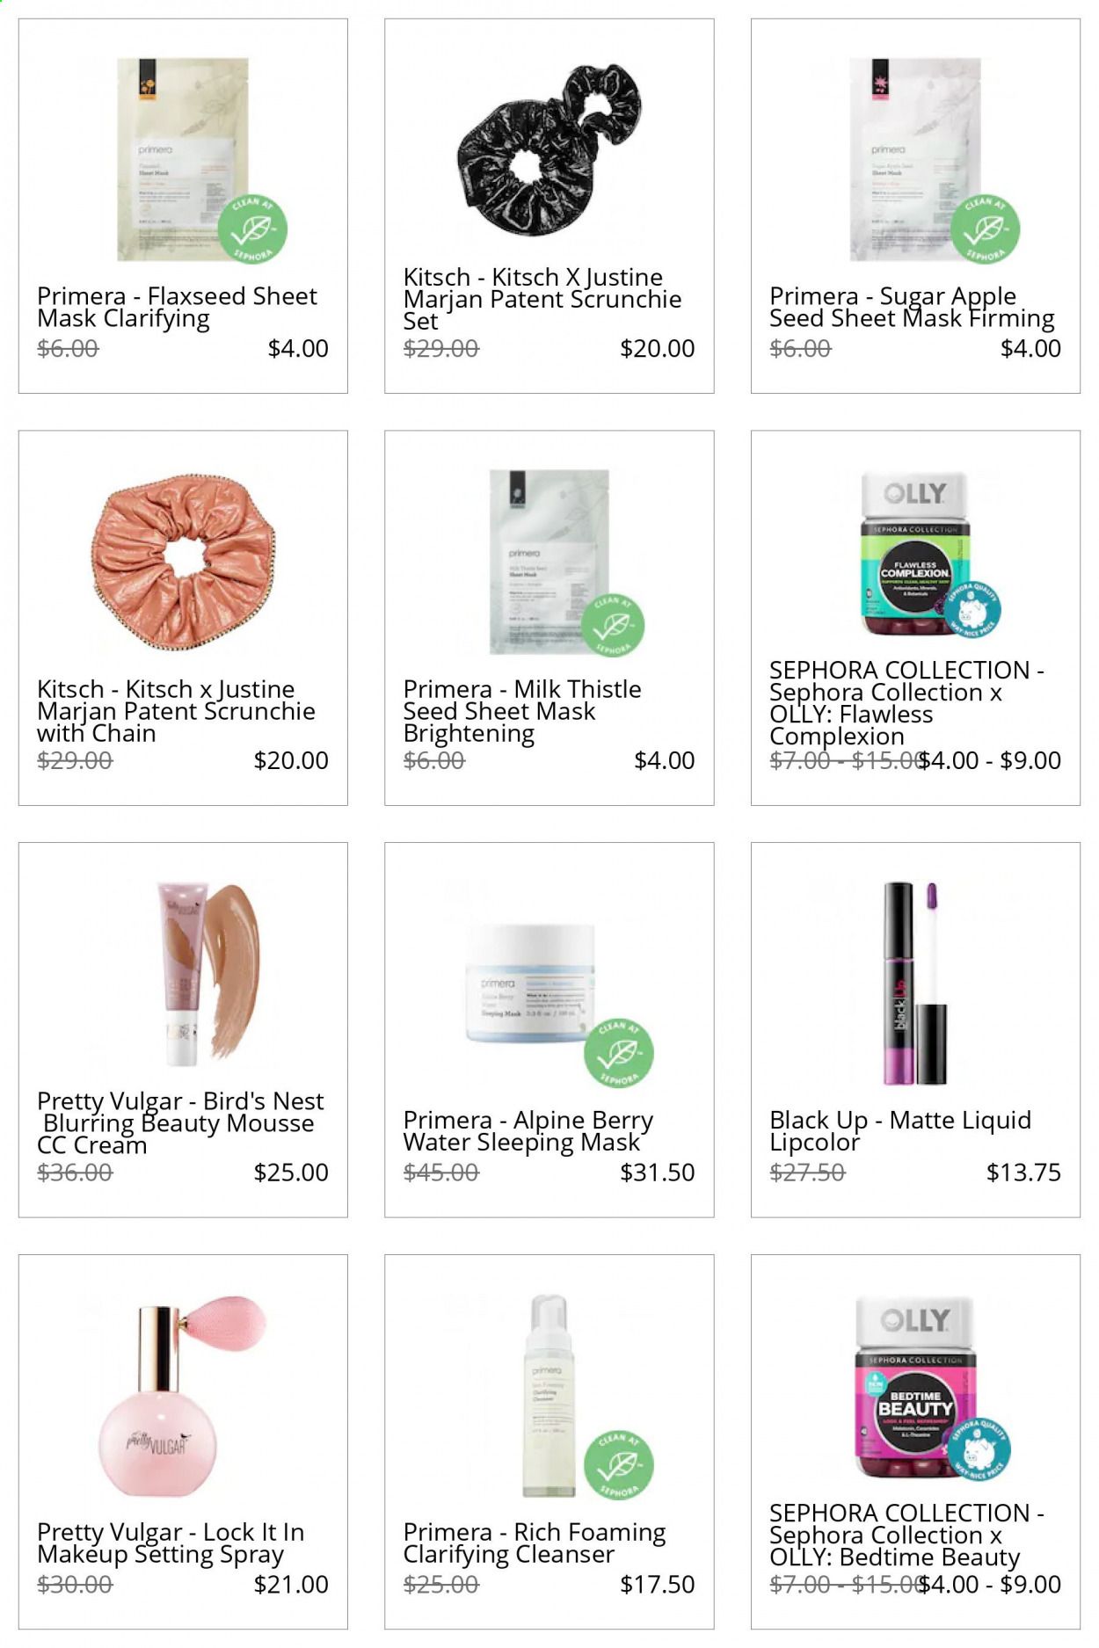This screenshot has height=1648, width=1099.
Task: Open Sephora Collection x OLLY Bedtime Beauty link
Action: point(906,1535)
